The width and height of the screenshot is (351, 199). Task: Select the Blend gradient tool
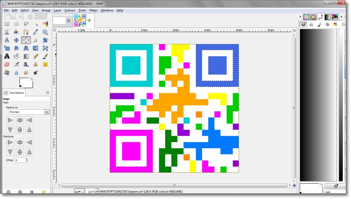[26, 56]
